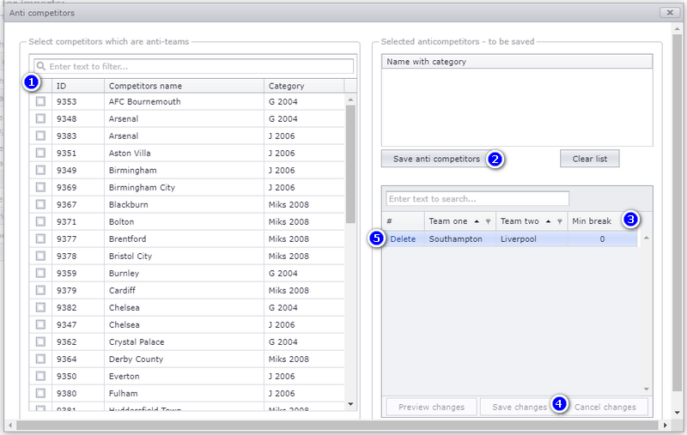This screenshot has height=435, width=687.
Task: Click Preview changes button
Action: click(432, 407)
